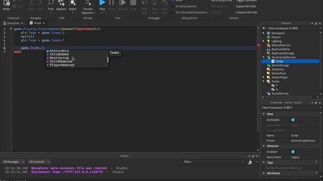
Task: Expand the Lighting tree node
Action: 263,41
